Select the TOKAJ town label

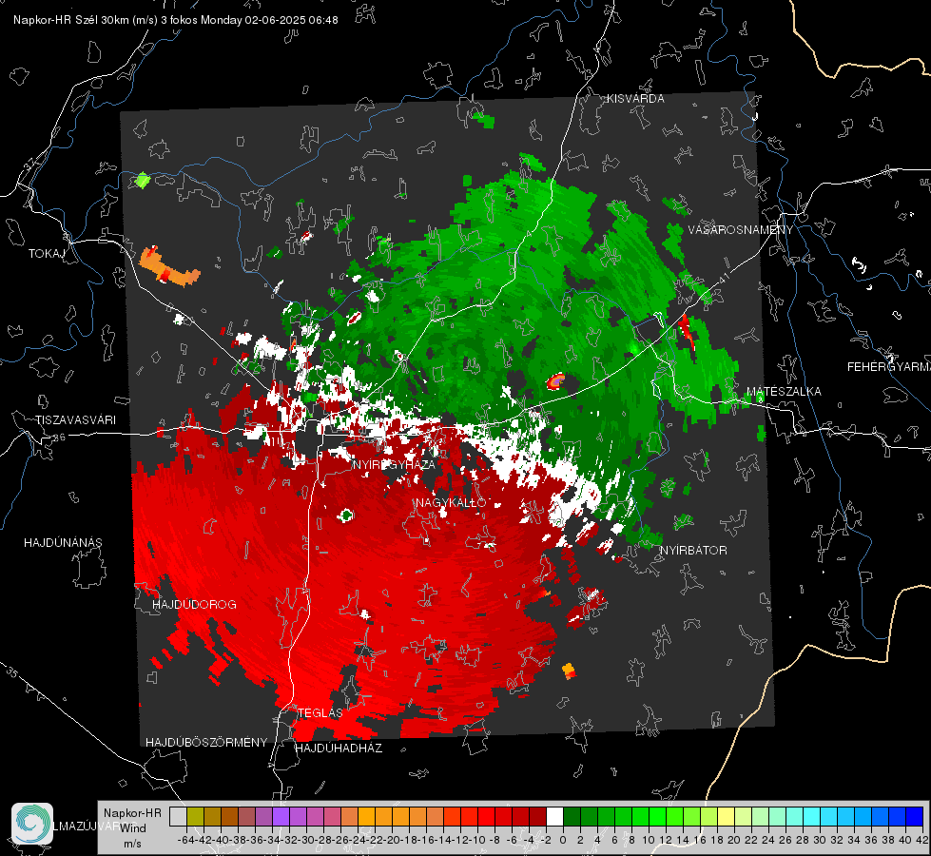[x=47, y=254]
